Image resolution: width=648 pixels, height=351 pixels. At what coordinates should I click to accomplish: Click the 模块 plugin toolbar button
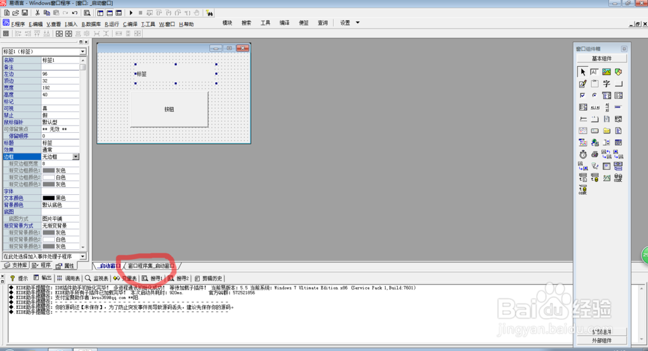[x=227, y=23]
